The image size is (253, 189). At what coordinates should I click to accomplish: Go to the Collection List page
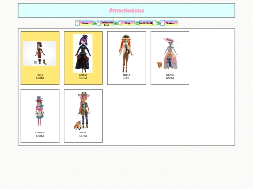(105, 23)
